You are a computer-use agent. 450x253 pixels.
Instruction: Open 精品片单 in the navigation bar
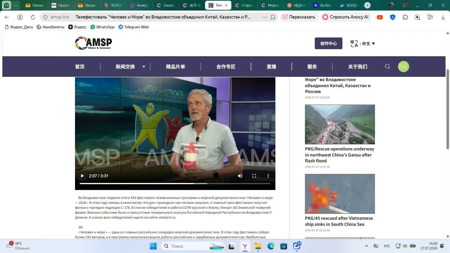pos(175,67)
